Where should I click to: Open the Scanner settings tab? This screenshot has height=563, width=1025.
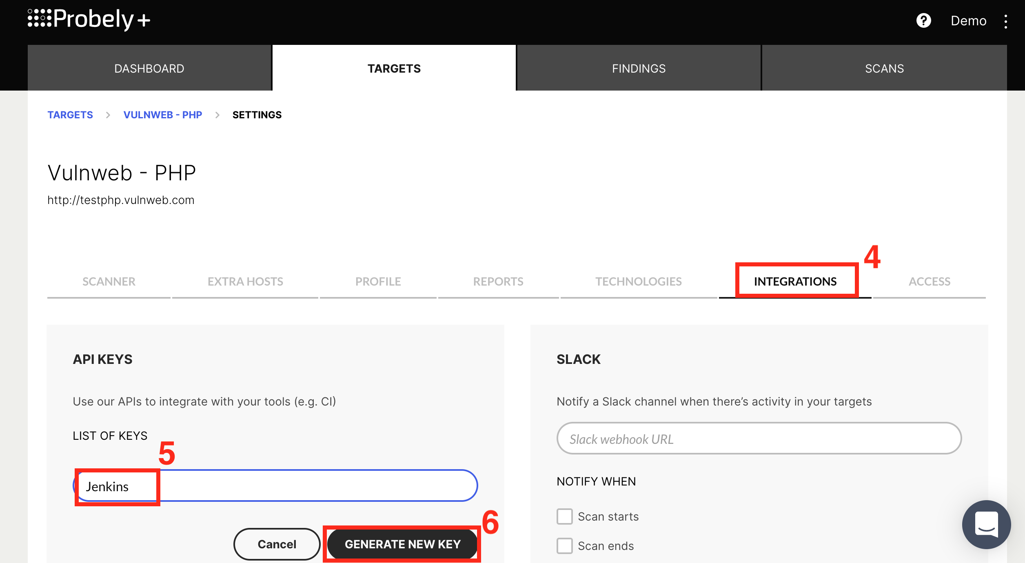point(109,281)
